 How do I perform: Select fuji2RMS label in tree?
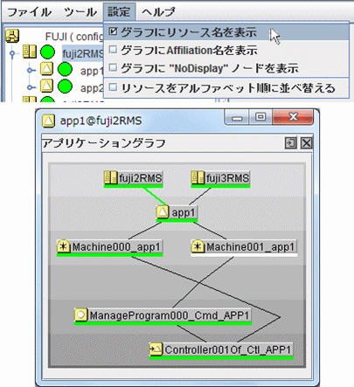(83, 53)
